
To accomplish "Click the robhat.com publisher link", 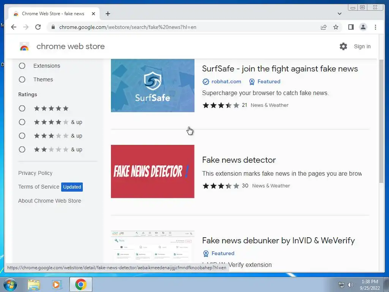I will tap(226, 81).
